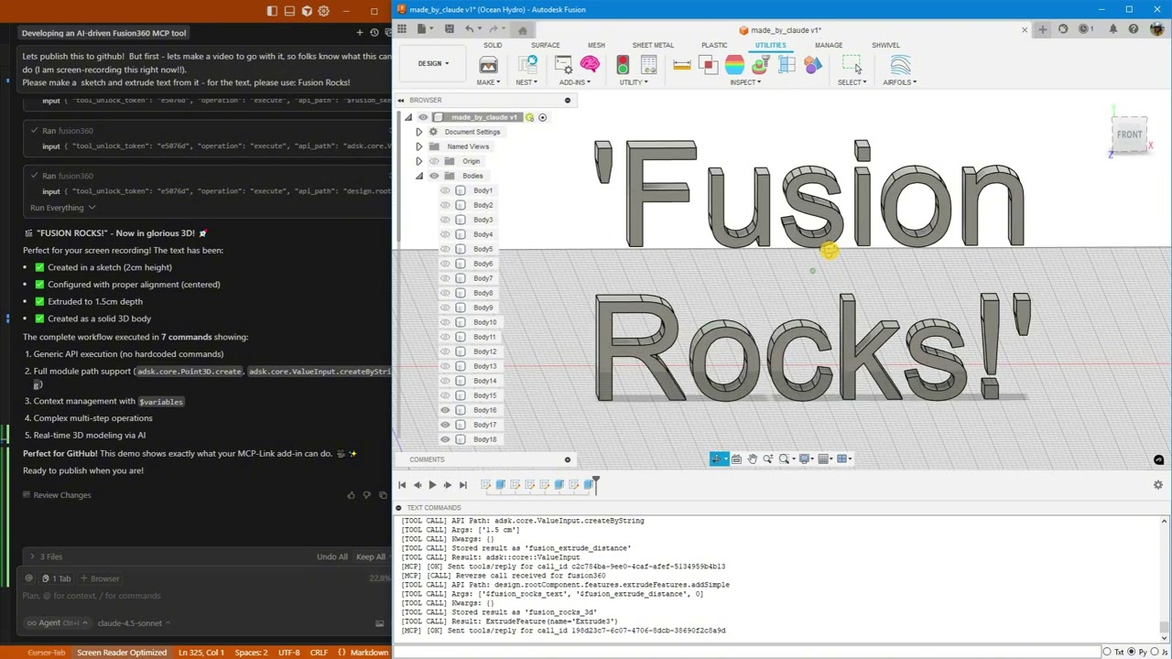Click the Nest arrange tool icon

tap(529, 65)
